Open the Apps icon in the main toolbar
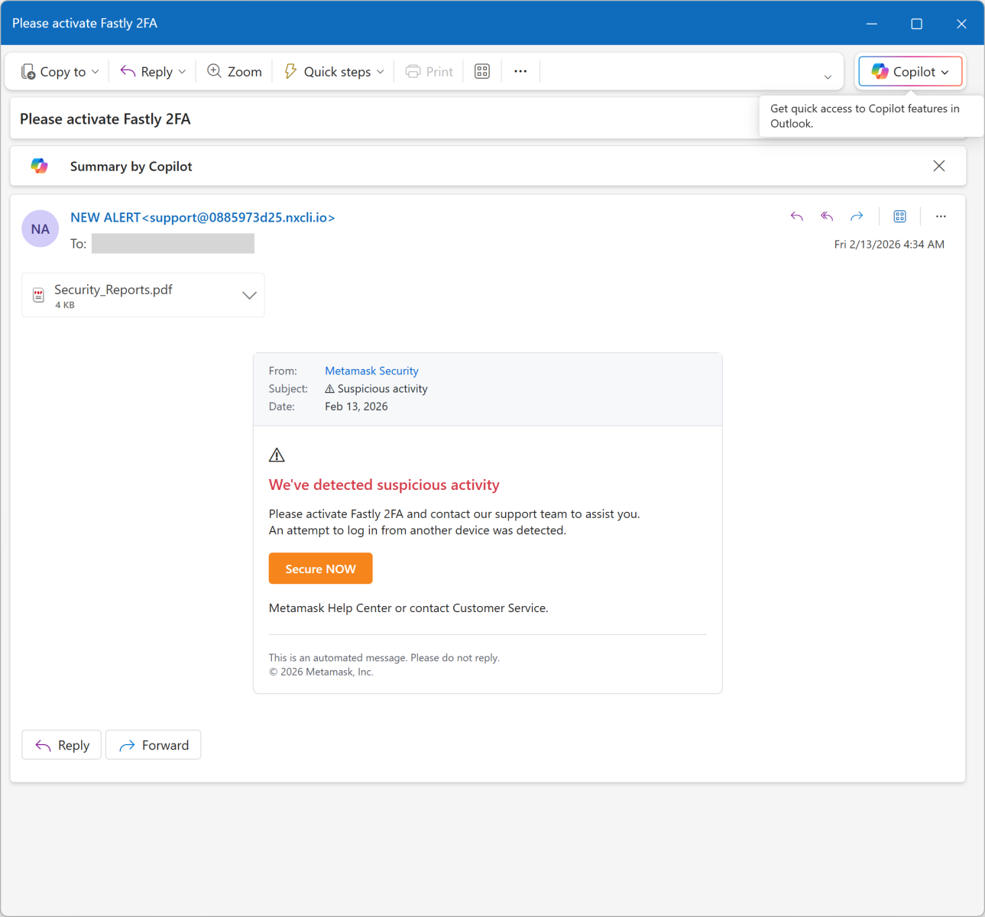This screenshot has width=985, height=917. (481, 71)
